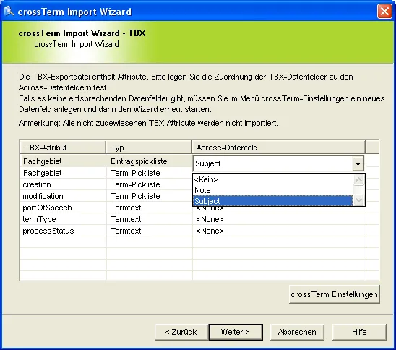The image size is (396, 350).
Task: Click the crossTerm wizard title bar icon
Action: pos(9,11)
